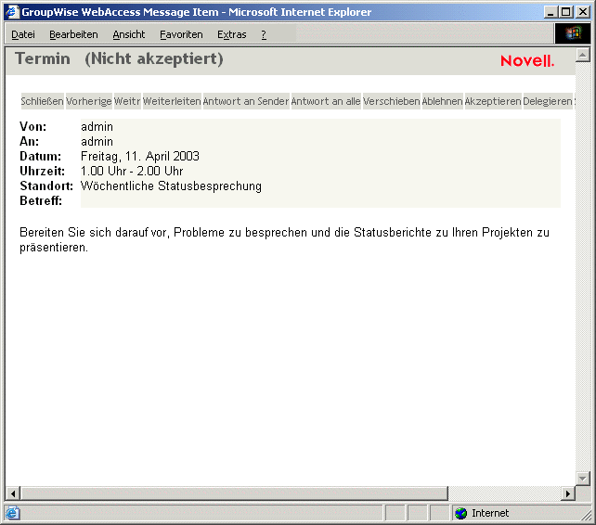Click the Windows flag throbber icon
This screenshot has height=525, width=596.
tap(573, 33)
